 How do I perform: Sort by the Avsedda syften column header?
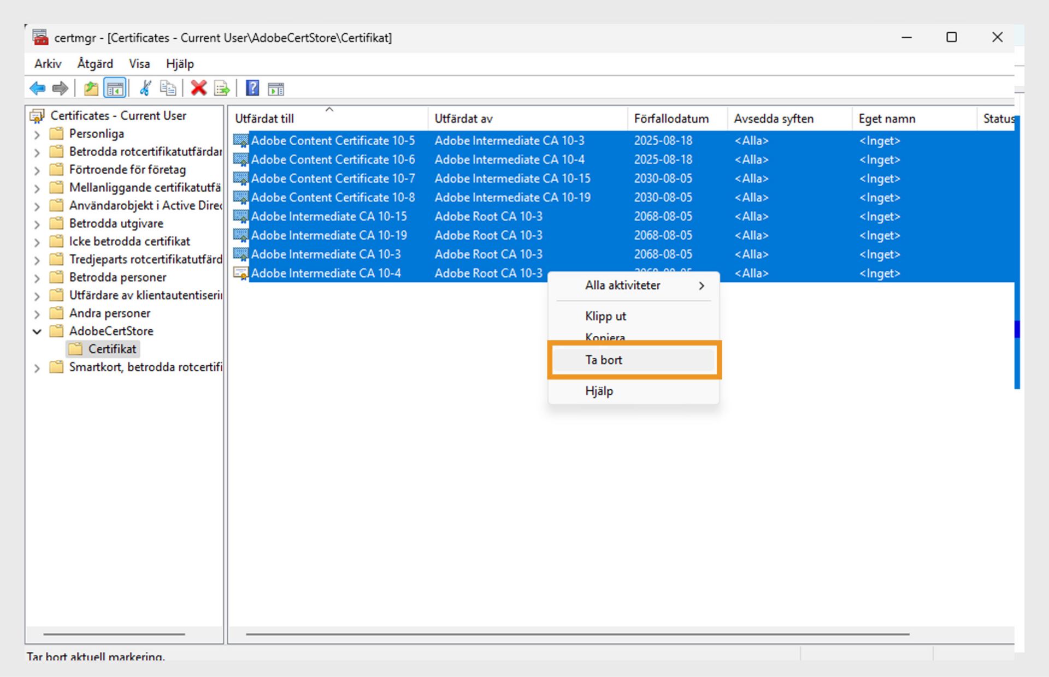789,118
